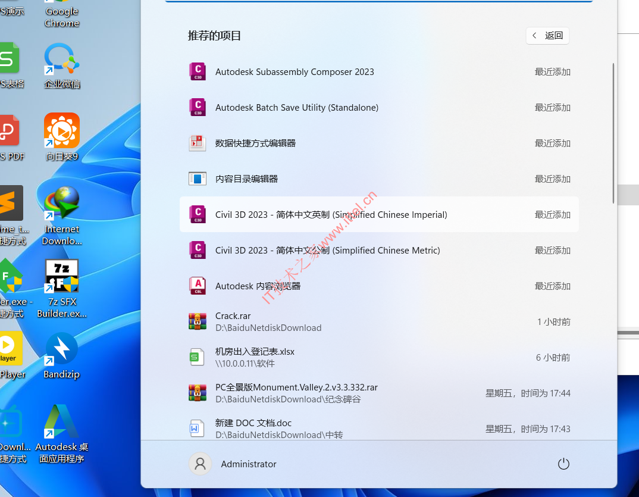
Task: Open Autodesk 桌面应用程序 desktop shortcut
Action: 62,434
